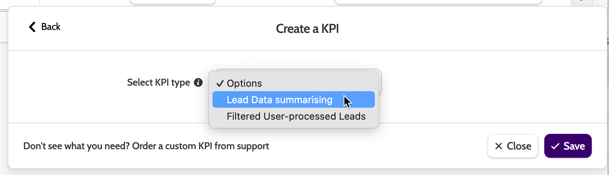This screenshot has width=609, height=175.
Task: Select 'Lead Data summarising' from the dropdown
Action: (279, 100)
